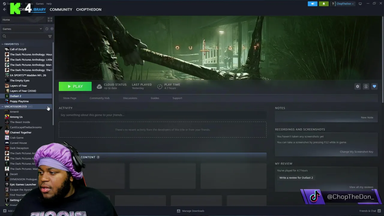Click the Content help question icon
Image resolution: width=384 pixels, height=216 pixels.
(98, 157)
